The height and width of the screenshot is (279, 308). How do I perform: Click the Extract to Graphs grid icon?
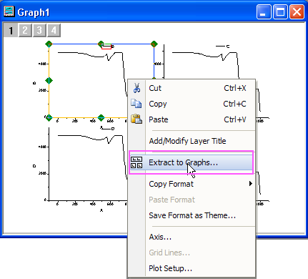pos(136,162)
